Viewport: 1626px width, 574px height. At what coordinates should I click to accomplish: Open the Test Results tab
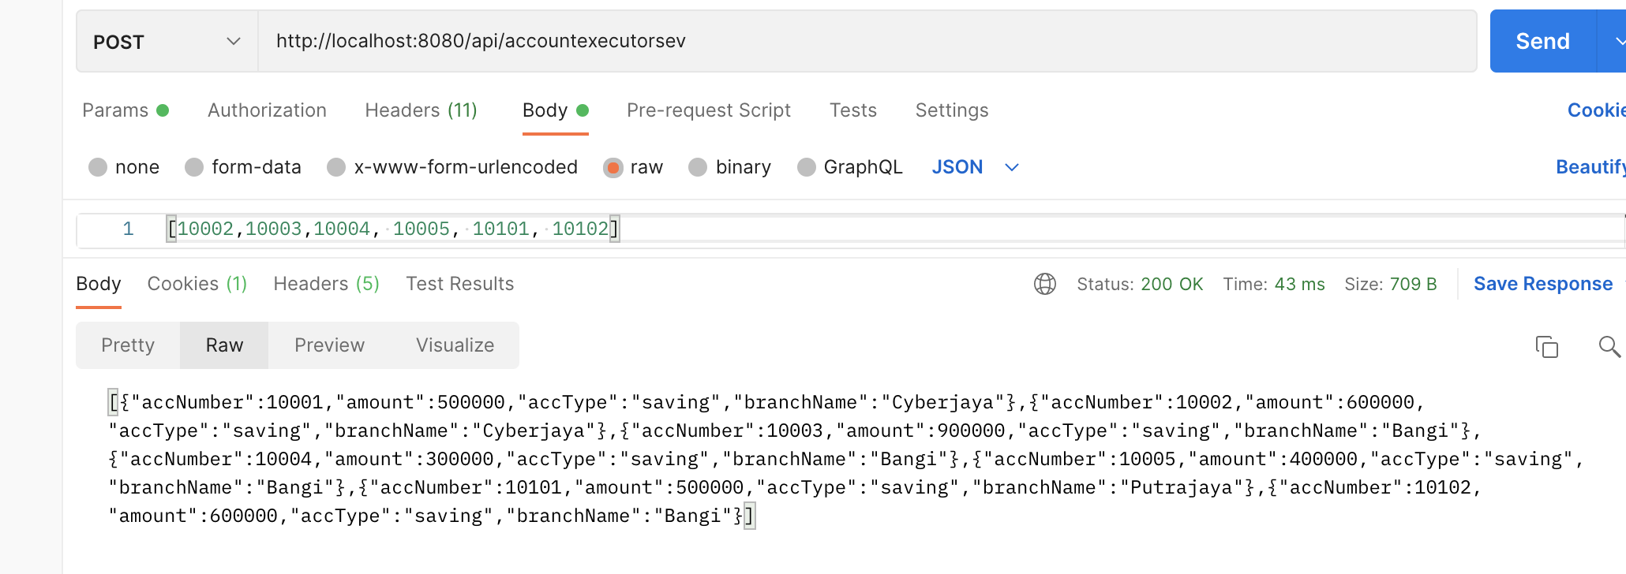click(460, 284)
